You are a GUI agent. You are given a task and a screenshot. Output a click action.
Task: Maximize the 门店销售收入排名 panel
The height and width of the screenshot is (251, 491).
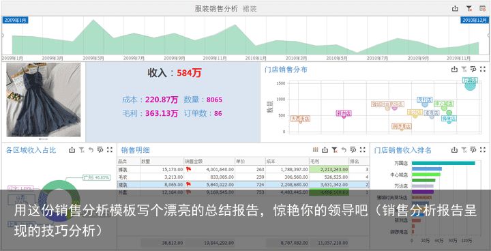(x=483, y=150)
